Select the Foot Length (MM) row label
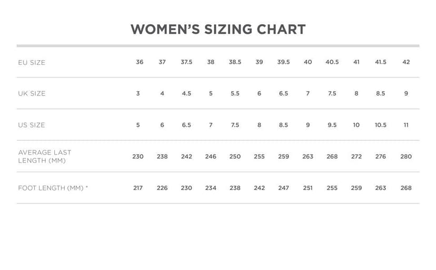The image size is (436, 270). (53, 188)
